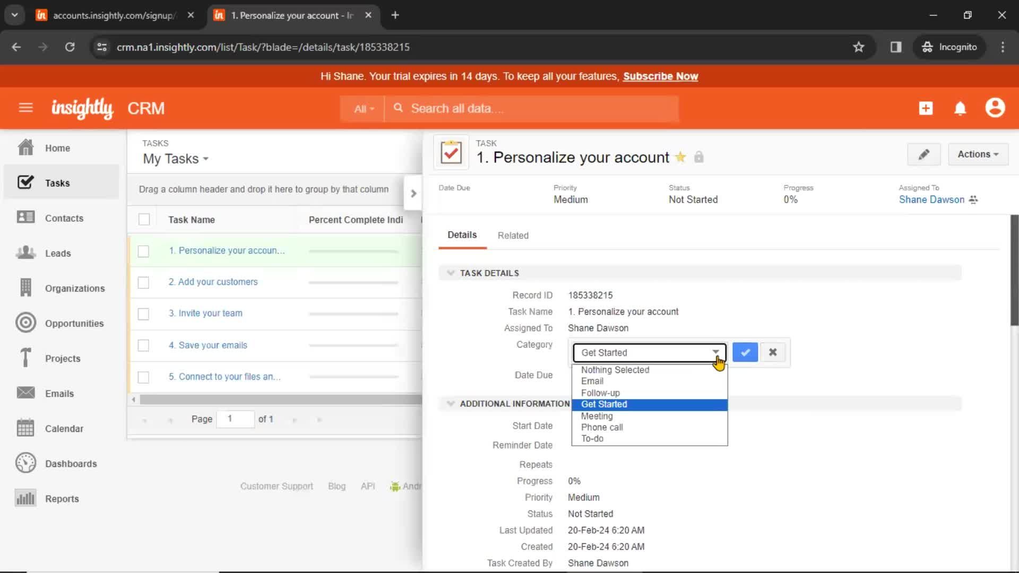Screen dimensions: 1019x573
Task: Navigate to Contacts section
Action: click(64, 218)
